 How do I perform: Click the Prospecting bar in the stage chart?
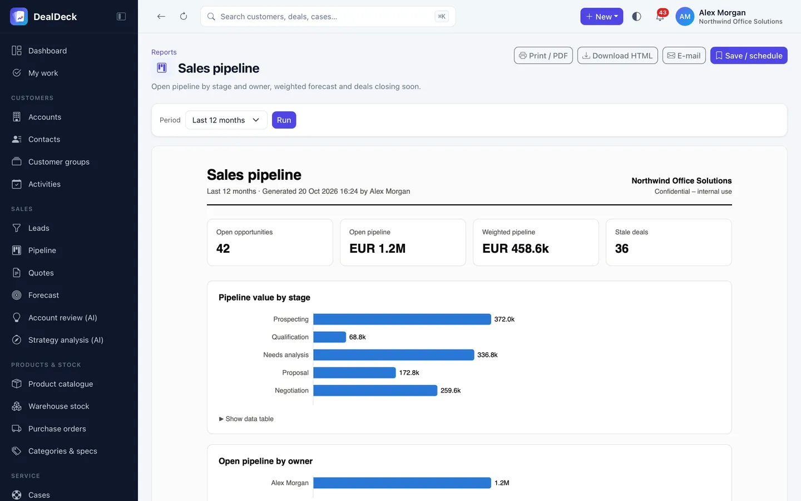tap(402, 320)
